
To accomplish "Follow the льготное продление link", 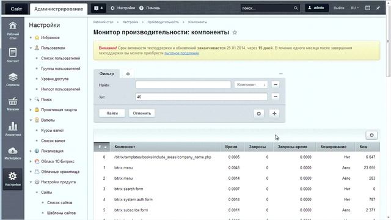I will 181,53.
